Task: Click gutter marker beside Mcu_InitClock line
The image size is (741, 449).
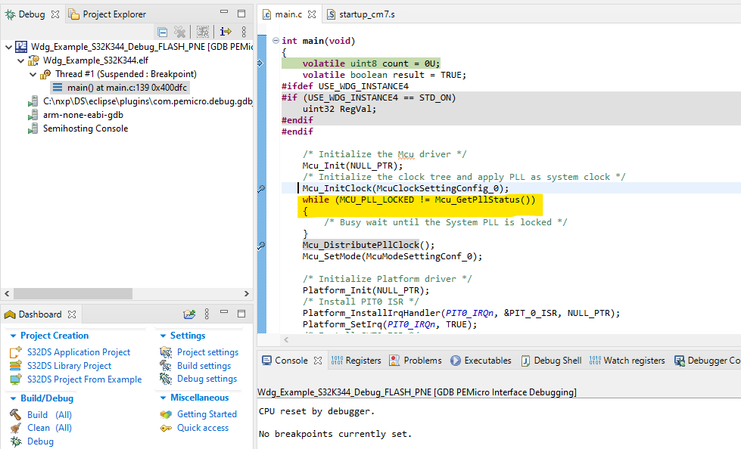Action: pos(261,188)
